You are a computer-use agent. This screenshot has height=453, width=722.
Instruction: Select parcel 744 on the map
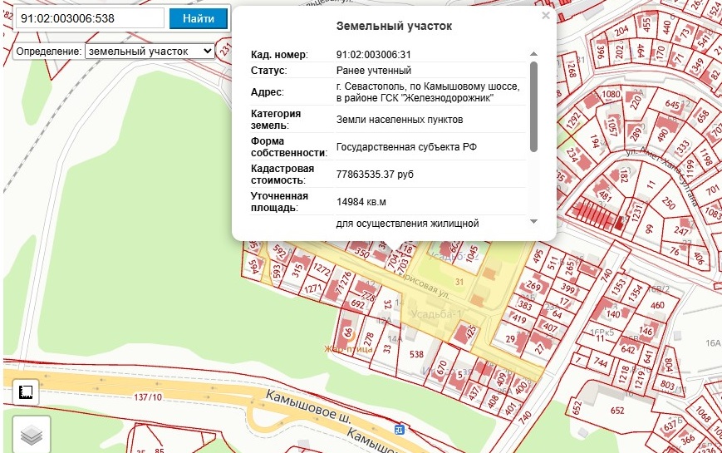(x=601, y=362)
